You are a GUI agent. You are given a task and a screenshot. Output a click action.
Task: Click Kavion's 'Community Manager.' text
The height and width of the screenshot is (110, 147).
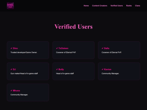[110, 74]
